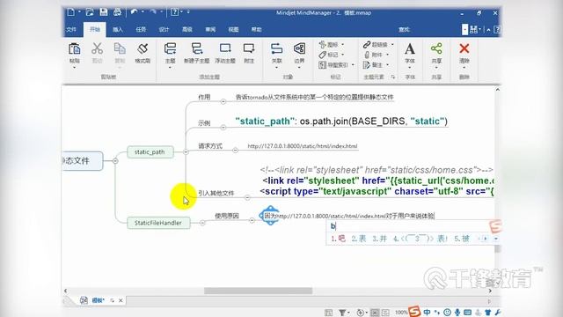Show next page of IME candidates
This screenshot has height=317, width=563.
(x=486, y=239)
